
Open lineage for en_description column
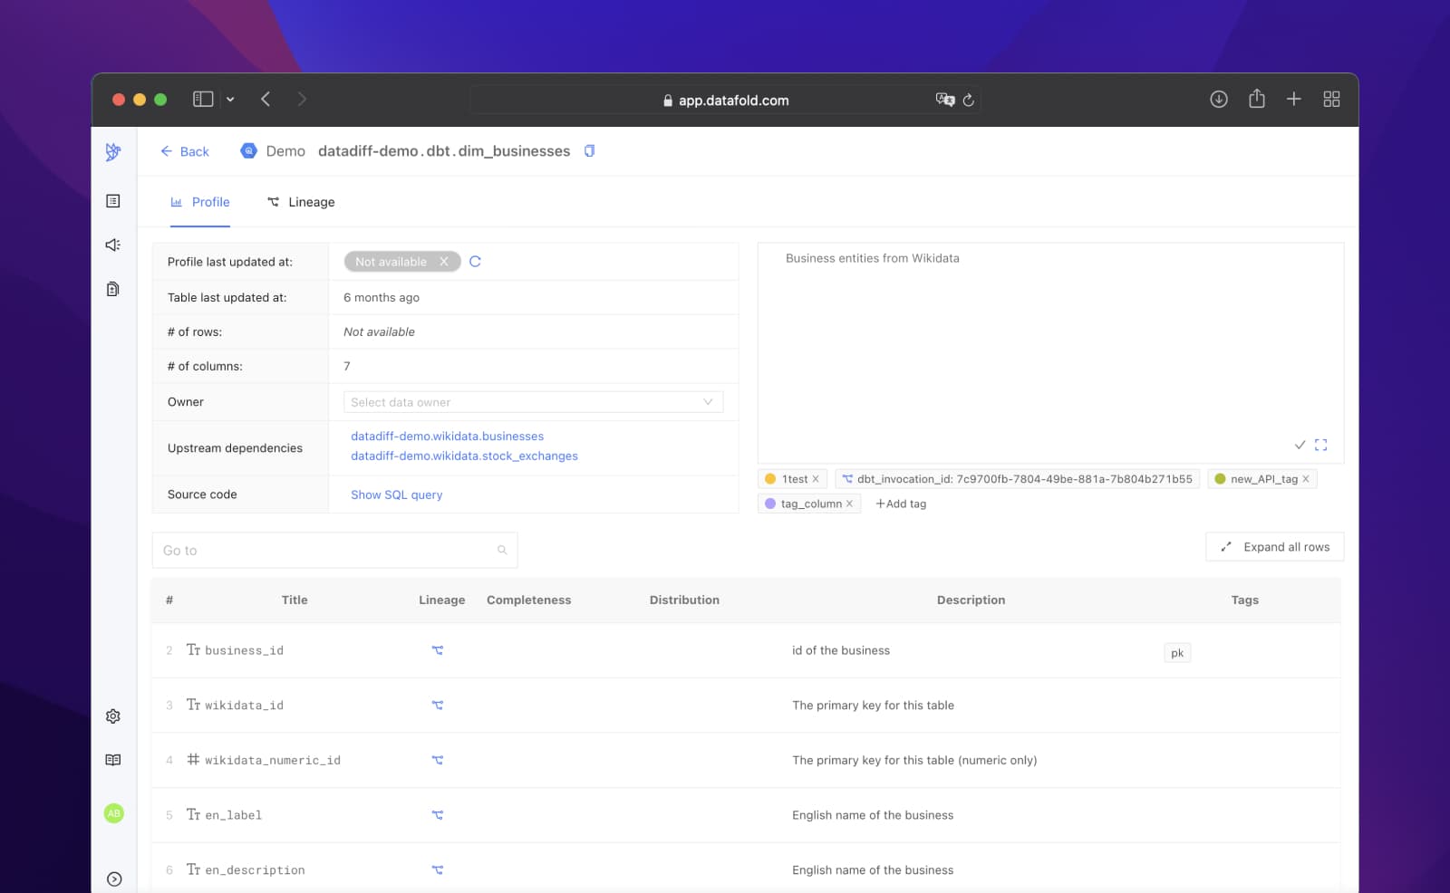(x=438, y=870)
